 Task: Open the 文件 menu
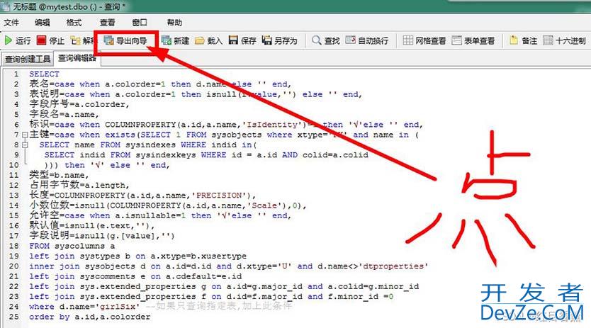pyautogui.click(x=11, y=23)
